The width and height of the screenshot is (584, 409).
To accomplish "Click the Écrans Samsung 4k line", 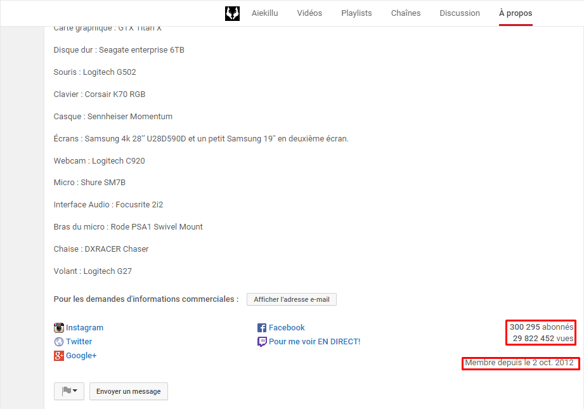I will coord(201,139).
